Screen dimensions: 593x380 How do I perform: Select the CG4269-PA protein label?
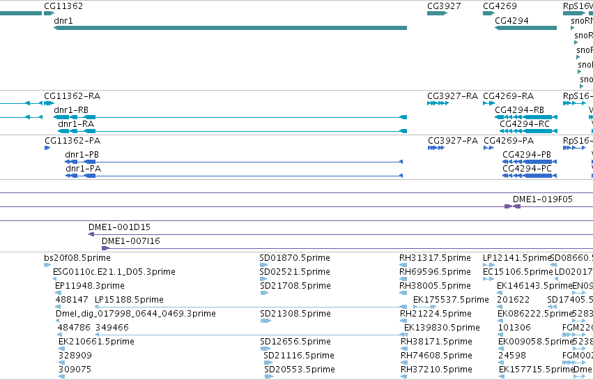(509, 141)
